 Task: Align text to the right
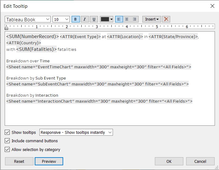[135, 19]
